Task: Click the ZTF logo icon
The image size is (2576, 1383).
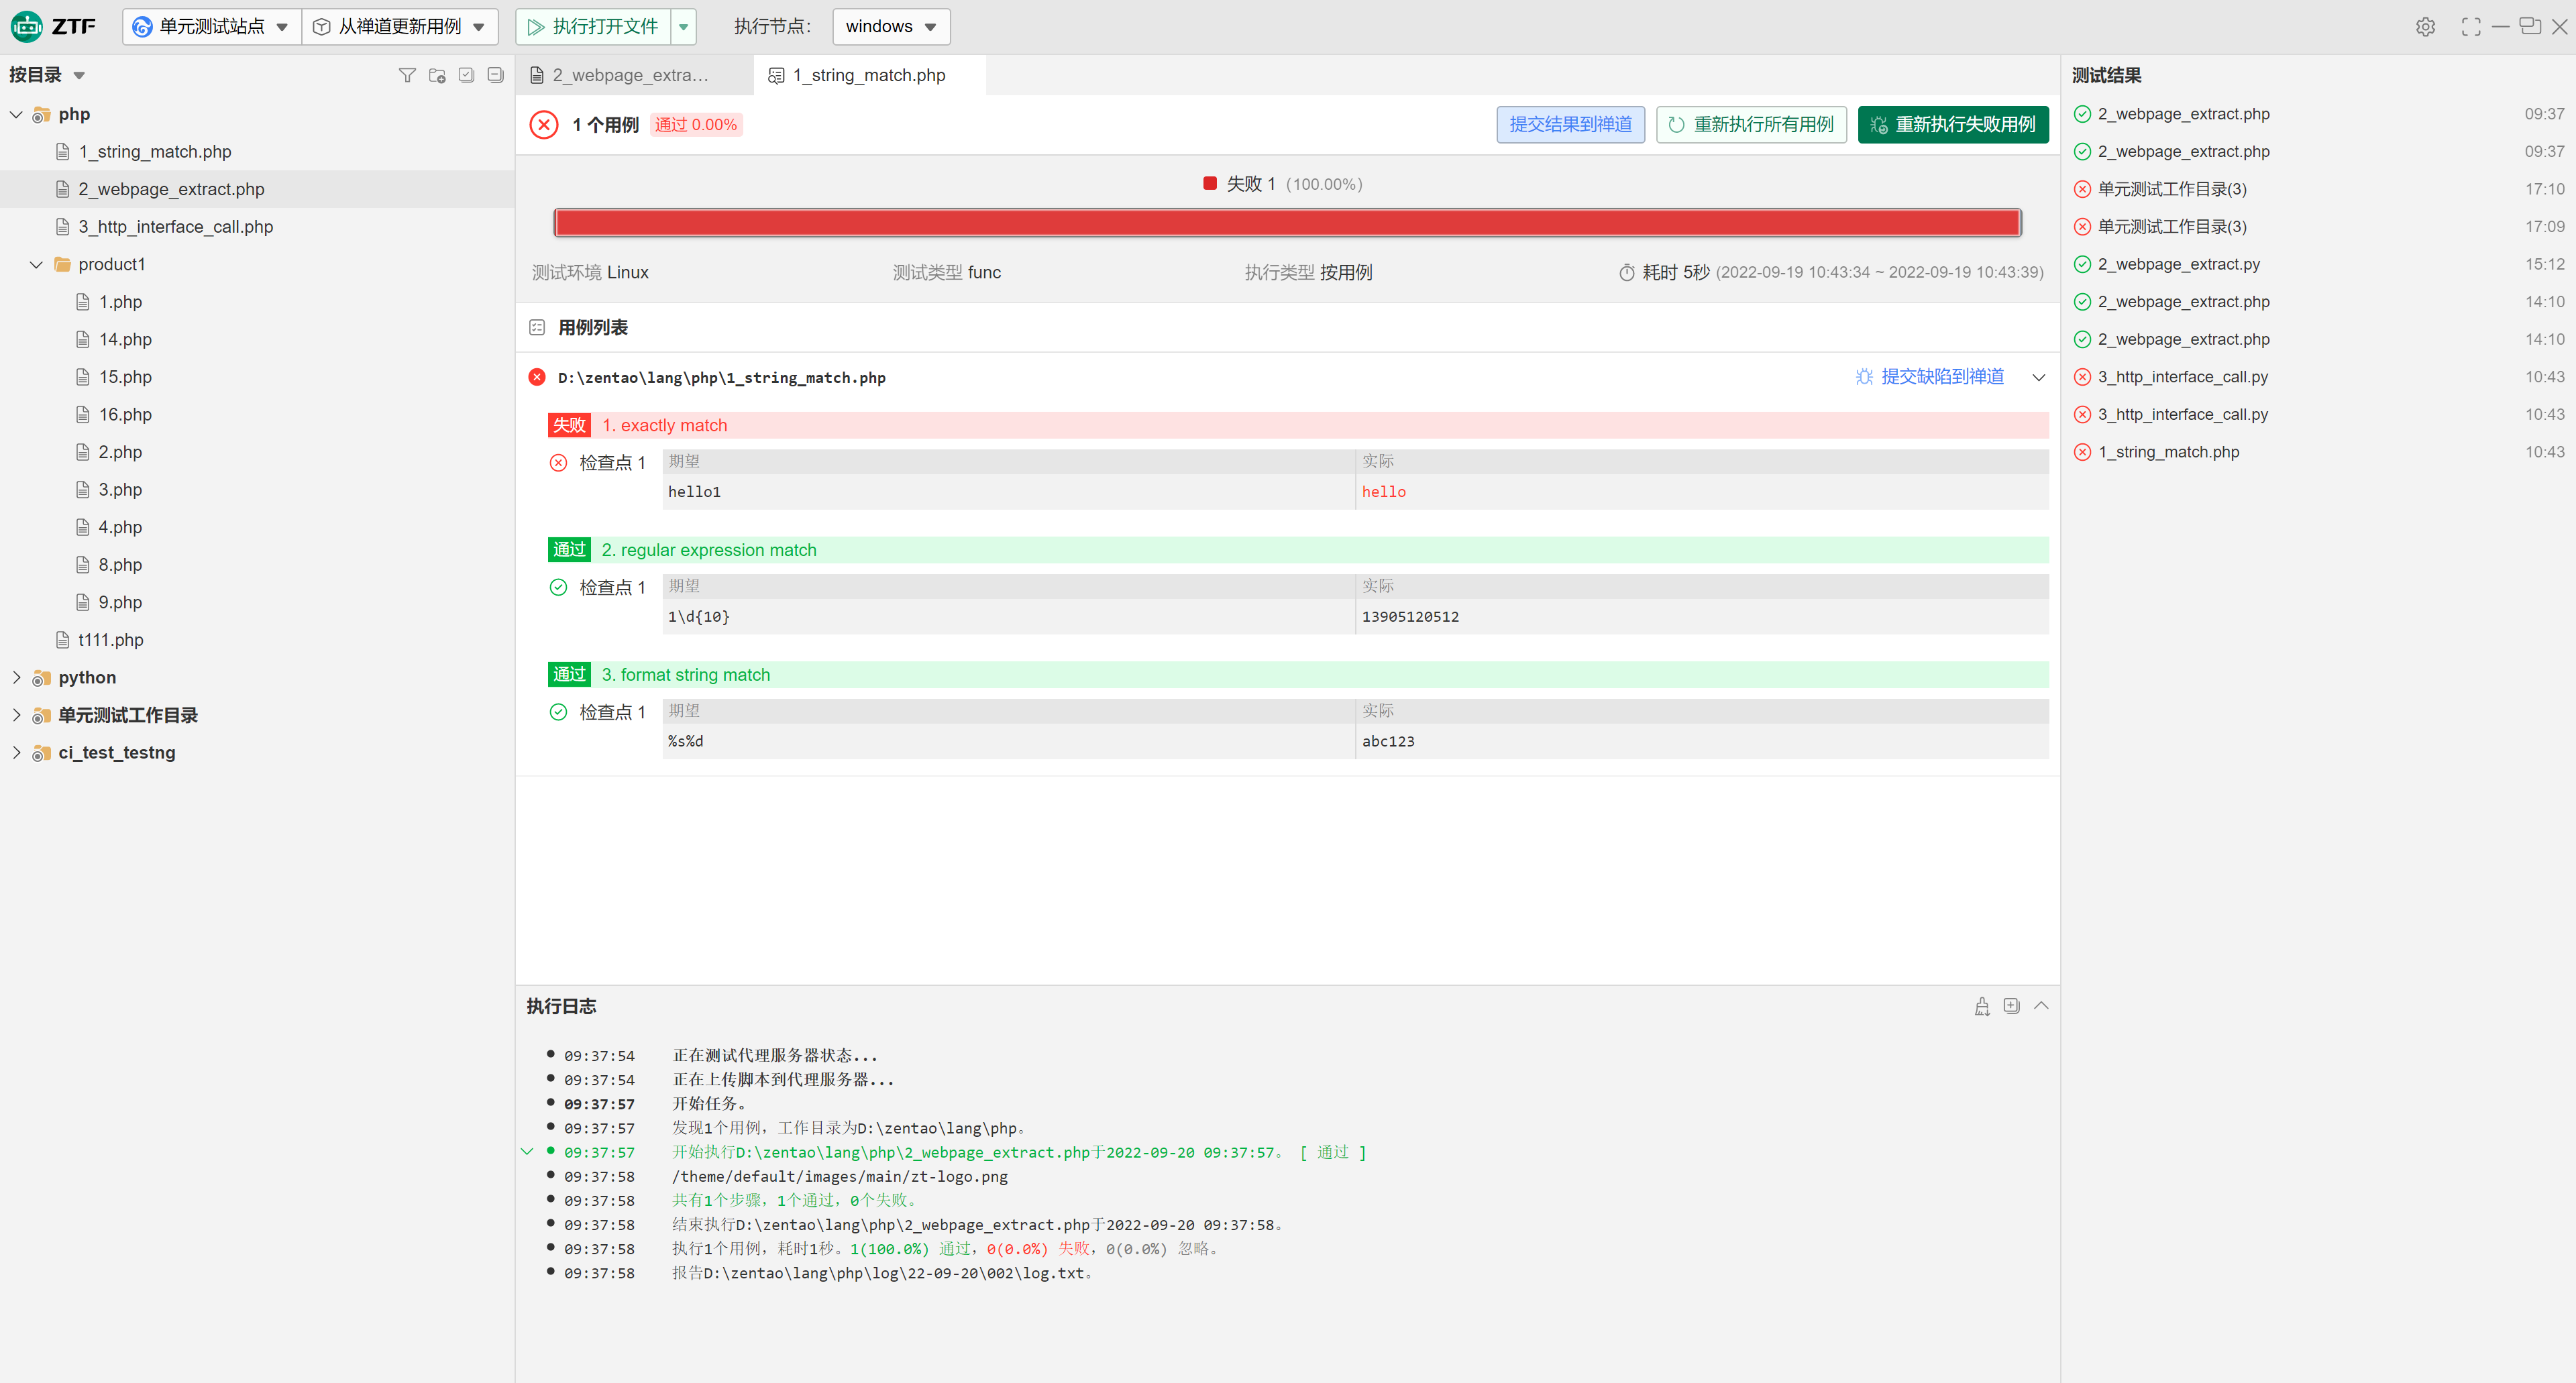Action: tap(27, 26)
